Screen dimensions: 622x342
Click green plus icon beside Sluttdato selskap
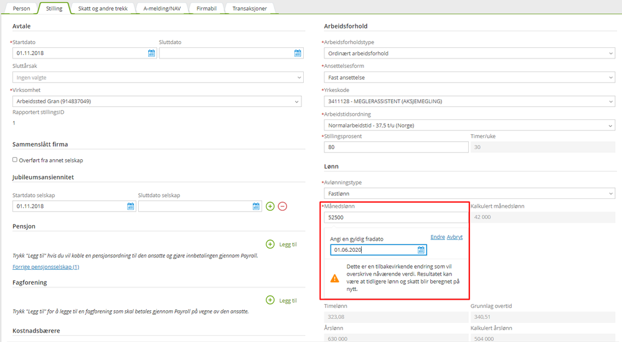270,206
